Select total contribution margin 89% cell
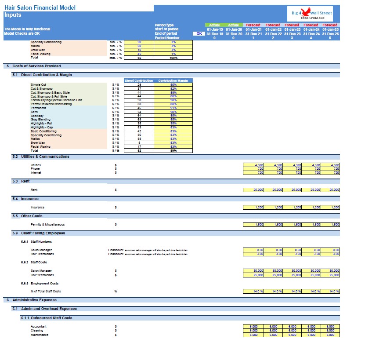The width and height of the screenshot is (365, 339). pyautogui.click(x=173, y=151)
